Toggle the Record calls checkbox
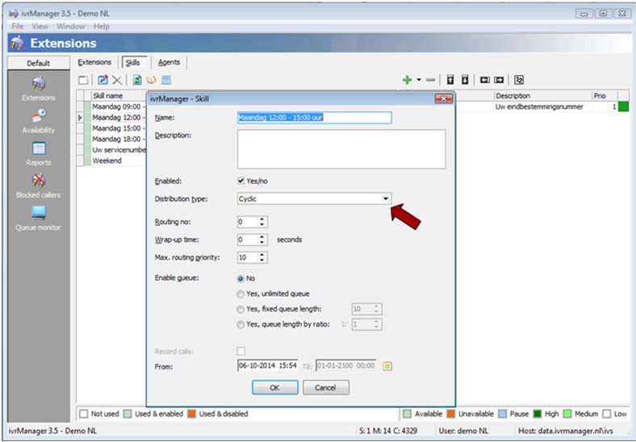This screenshot has height=442, width=636. pos(241,351)
